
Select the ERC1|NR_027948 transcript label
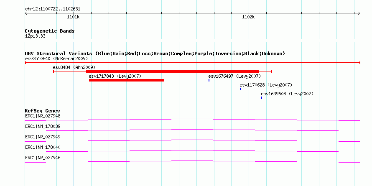pyautogui.click(x=43, y=116)
